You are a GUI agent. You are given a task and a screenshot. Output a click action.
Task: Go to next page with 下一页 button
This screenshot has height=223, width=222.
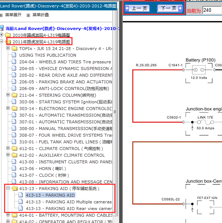click(170, 9)
